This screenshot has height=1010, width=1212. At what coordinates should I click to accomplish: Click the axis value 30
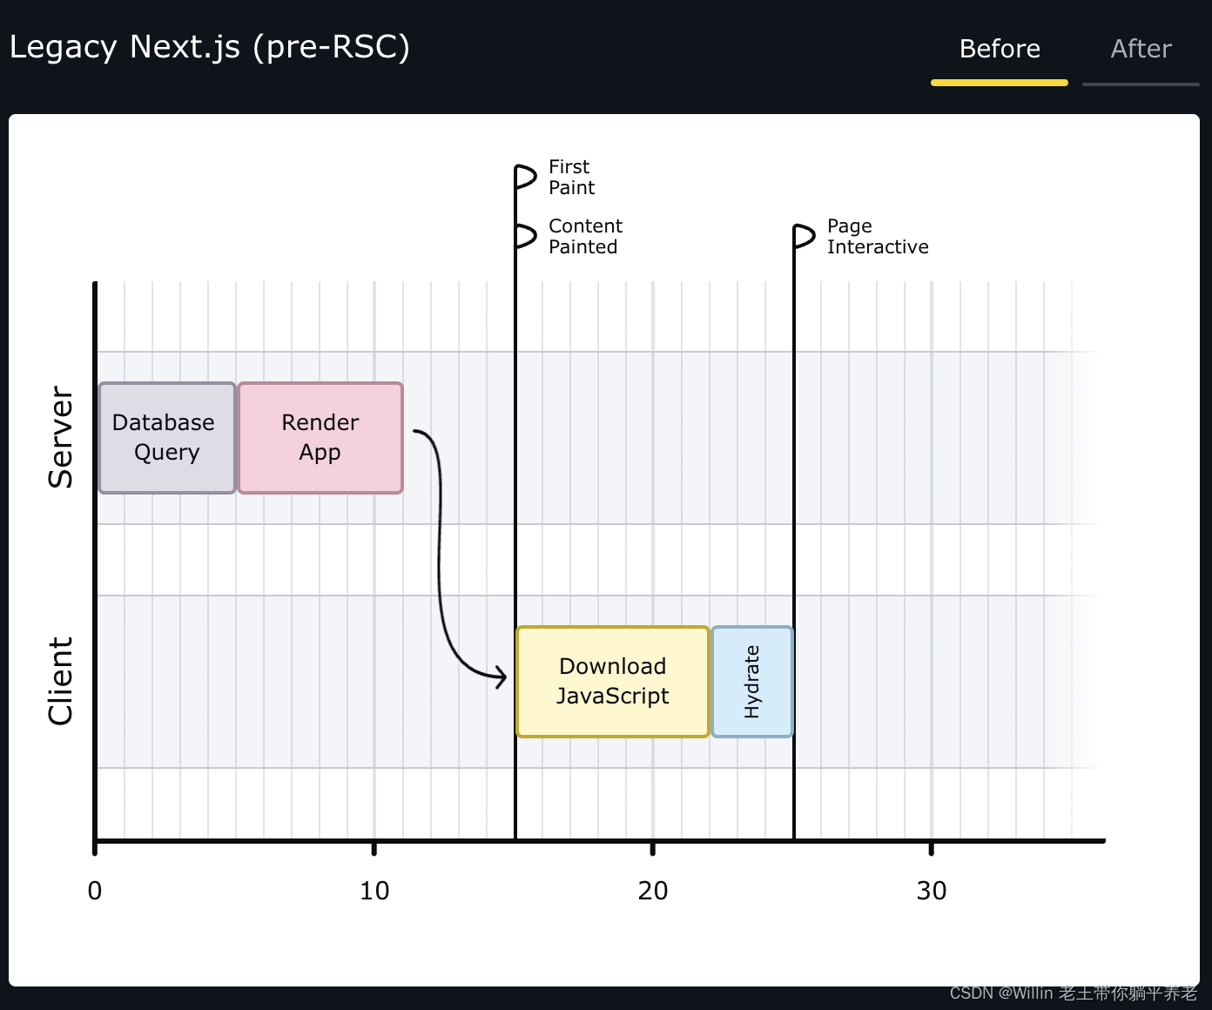(x=932, y=891)
